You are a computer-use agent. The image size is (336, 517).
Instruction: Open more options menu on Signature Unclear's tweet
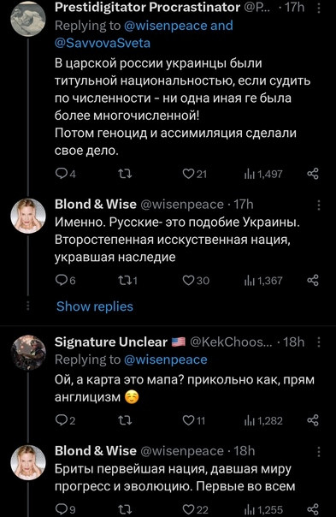click(319, 342)
